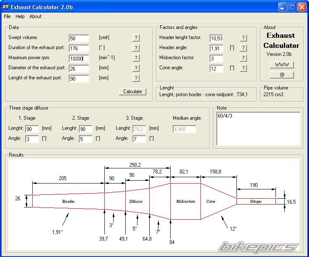The image size is (309, 257).
Task: Click the Diffusor label in diagram
Action: [136, 201]
